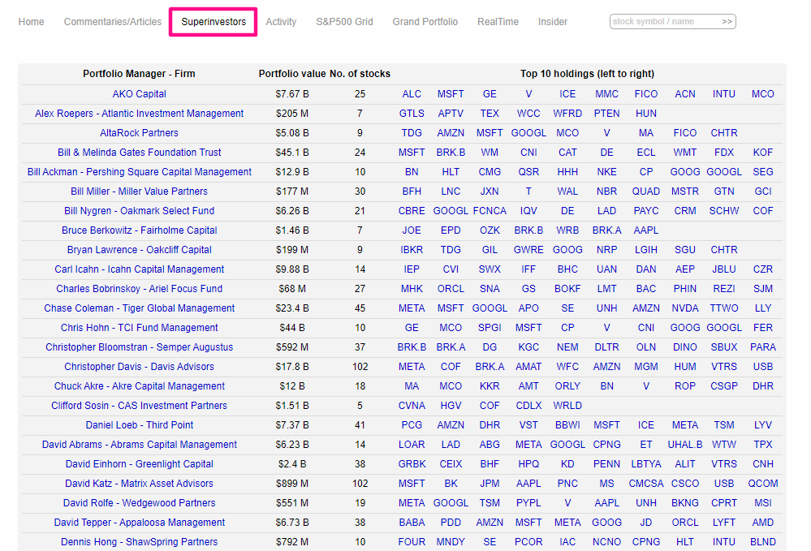Open Bryan Lawrence - Oakcliff Capital
The height and width of the screenshot is (551, 811).
tap(139, 250)
